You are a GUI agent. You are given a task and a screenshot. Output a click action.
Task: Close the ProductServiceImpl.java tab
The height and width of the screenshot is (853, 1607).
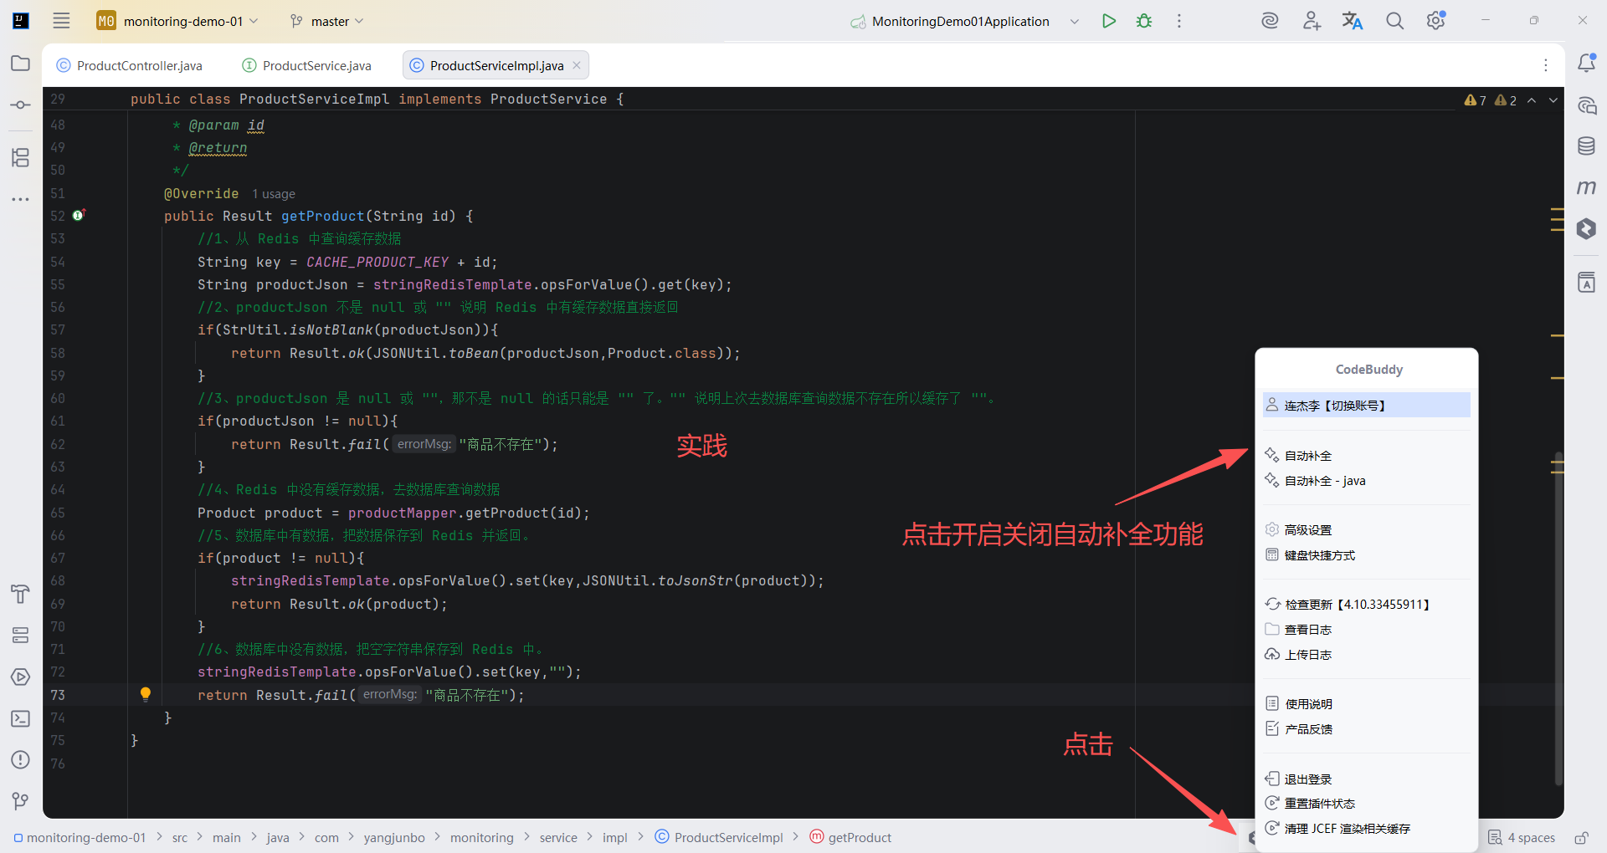(x=577, y=65)
